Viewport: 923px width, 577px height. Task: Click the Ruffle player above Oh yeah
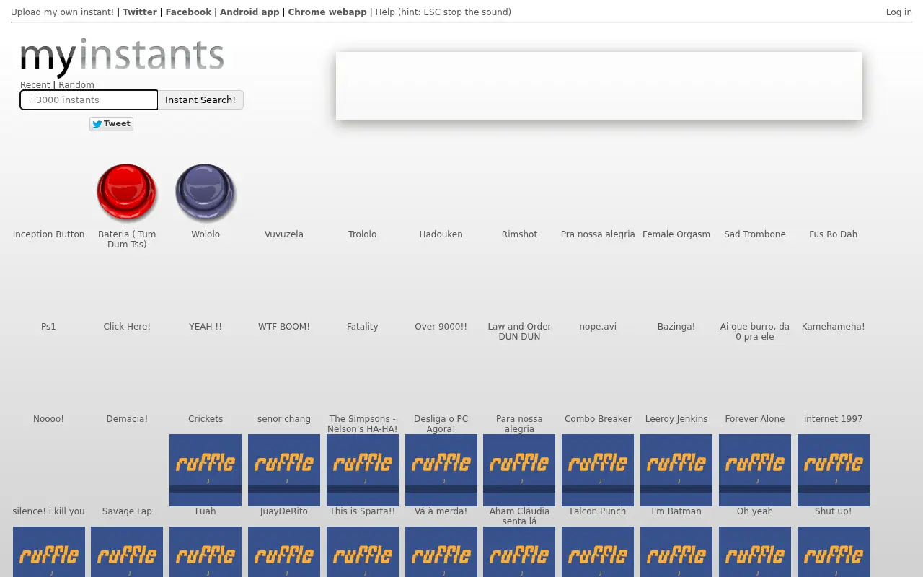755,470
